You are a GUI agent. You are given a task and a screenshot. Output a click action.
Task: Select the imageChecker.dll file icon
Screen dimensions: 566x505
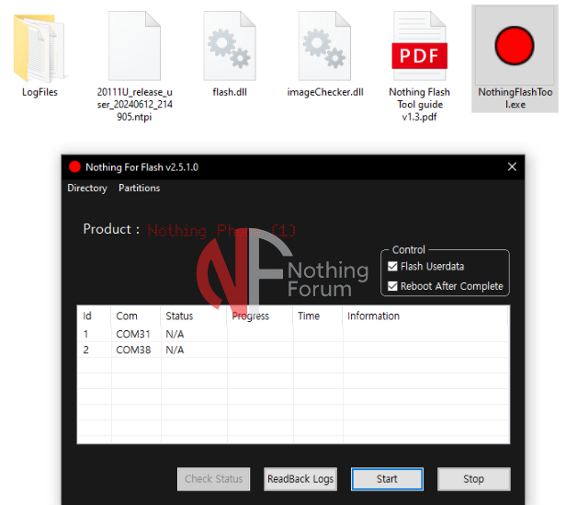pyautogui.click(x=325, y=47)
